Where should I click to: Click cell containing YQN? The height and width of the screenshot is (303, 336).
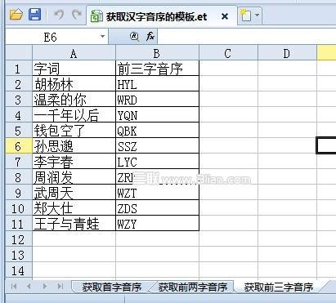tap(157, 115)
